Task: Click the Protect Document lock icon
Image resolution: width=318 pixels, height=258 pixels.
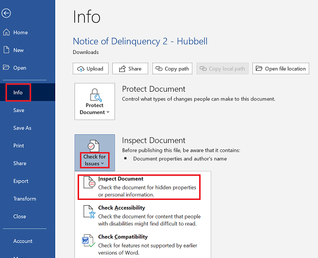Action: pos(95,95)
